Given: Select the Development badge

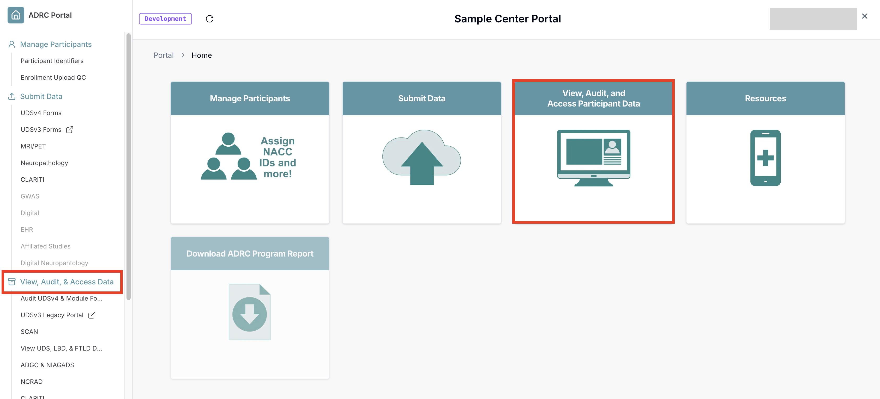Looking at the screenshot, I should 165,19.
